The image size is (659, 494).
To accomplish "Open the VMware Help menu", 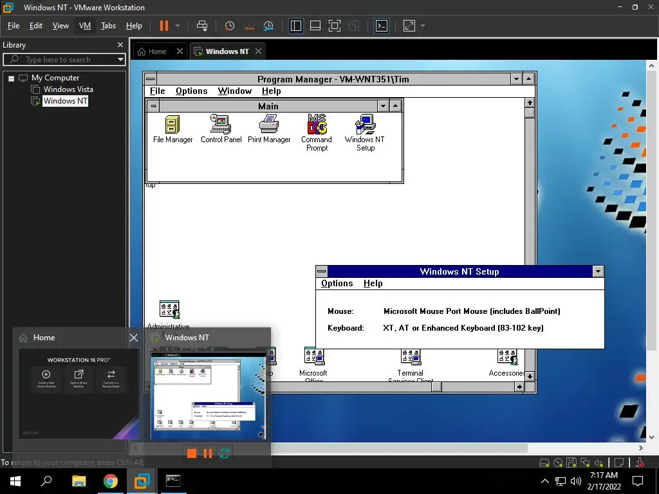I will pyautogui.click(x=134, y=26).
